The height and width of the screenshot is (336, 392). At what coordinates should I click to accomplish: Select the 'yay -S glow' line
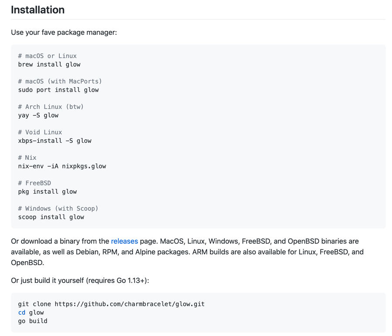38,115
